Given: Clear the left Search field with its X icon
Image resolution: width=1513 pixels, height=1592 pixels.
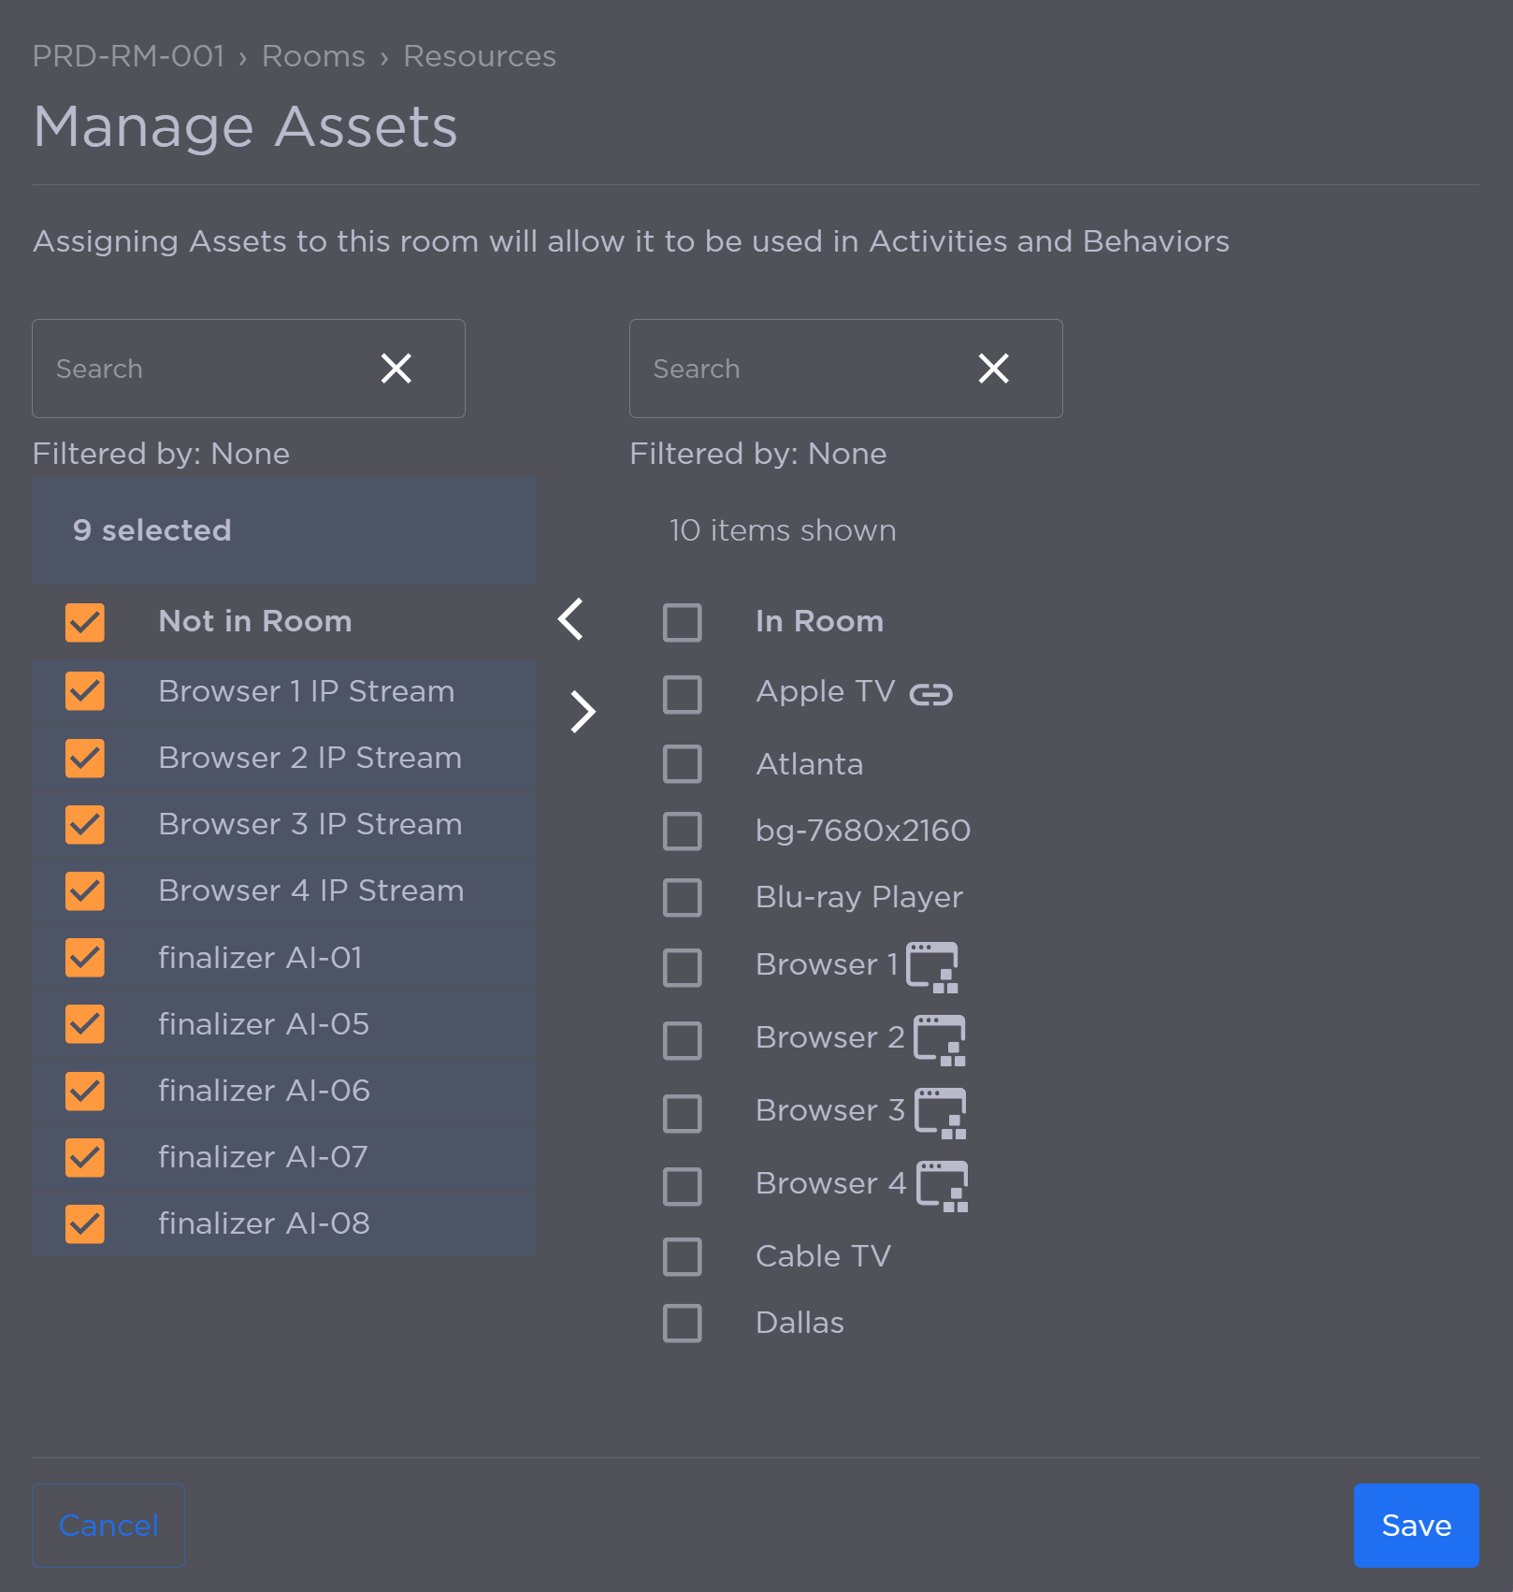Looking at the screenshot, I should tap(396, 369).
